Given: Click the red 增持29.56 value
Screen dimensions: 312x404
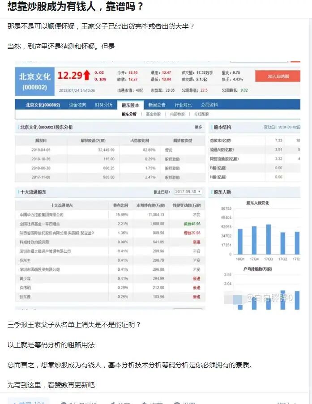Looking at the screenshot, I should point(192,233).
